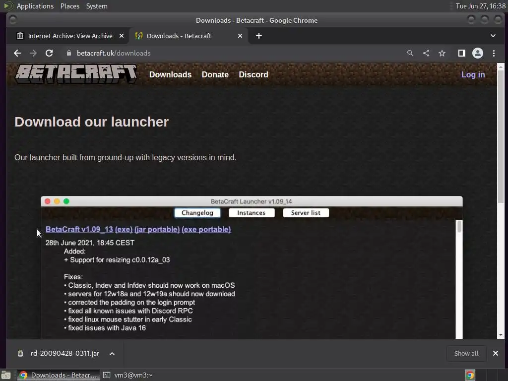Click the '28th June 2021, 18:45 CEST' text

[x=90, y=243]
